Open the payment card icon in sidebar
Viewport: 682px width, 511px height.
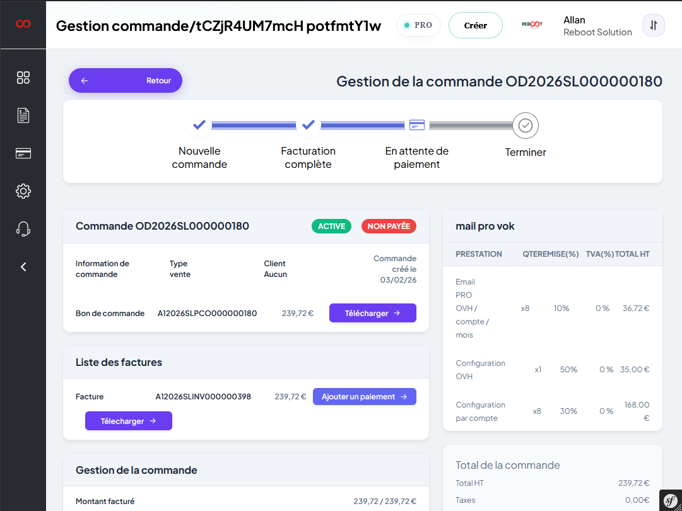coord(23,153)
